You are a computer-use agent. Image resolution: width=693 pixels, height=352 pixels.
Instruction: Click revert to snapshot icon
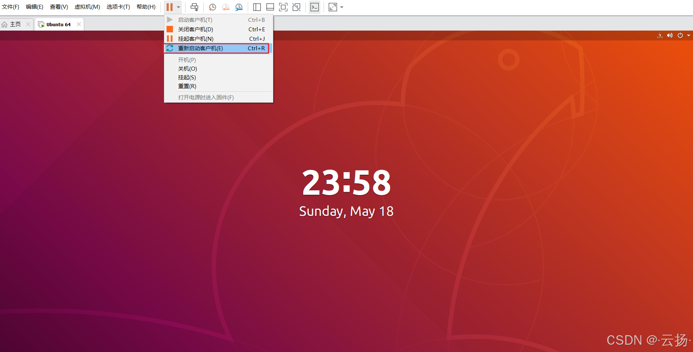pos(226,7)
